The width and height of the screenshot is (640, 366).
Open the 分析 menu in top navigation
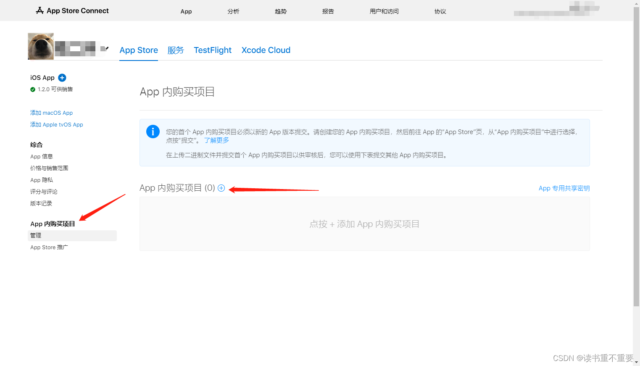tap(233, 11)
